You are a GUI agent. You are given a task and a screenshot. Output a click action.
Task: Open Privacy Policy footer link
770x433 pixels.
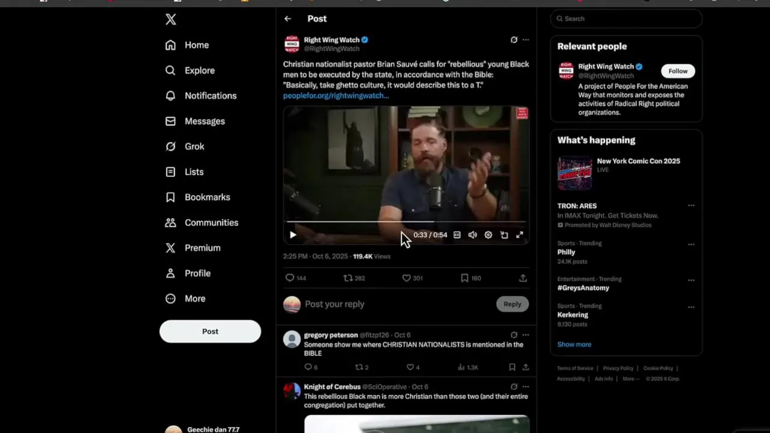coord(618,369)
